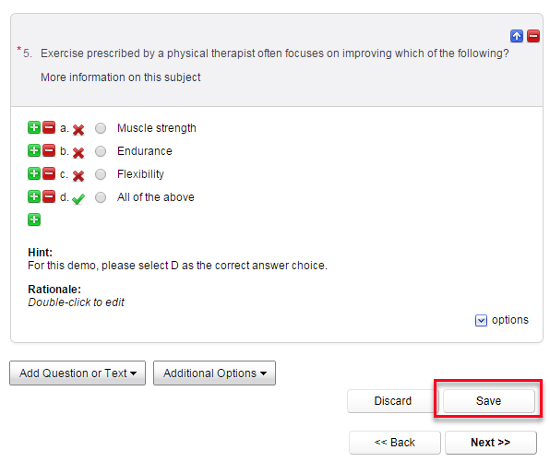Viewport: 550px width, 462px height.
Task: Click the red remove-question icon at the top right
Action: click(x=533, y=36)
